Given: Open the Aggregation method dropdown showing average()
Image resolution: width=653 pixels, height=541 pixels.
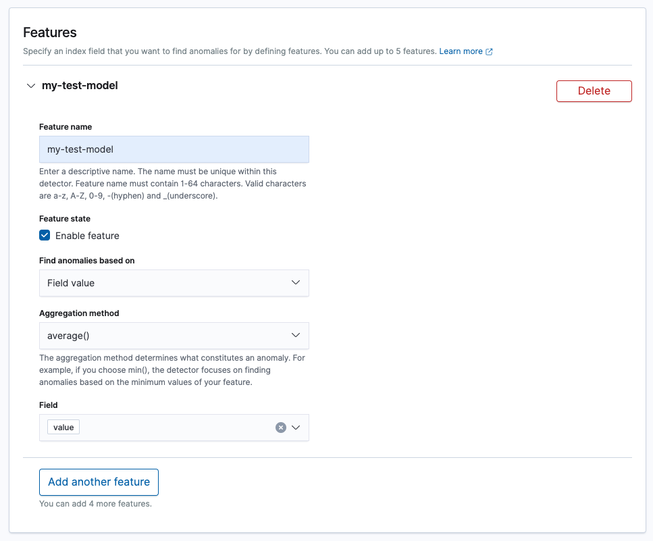Looking at the screenshot, I should point(174,336).
